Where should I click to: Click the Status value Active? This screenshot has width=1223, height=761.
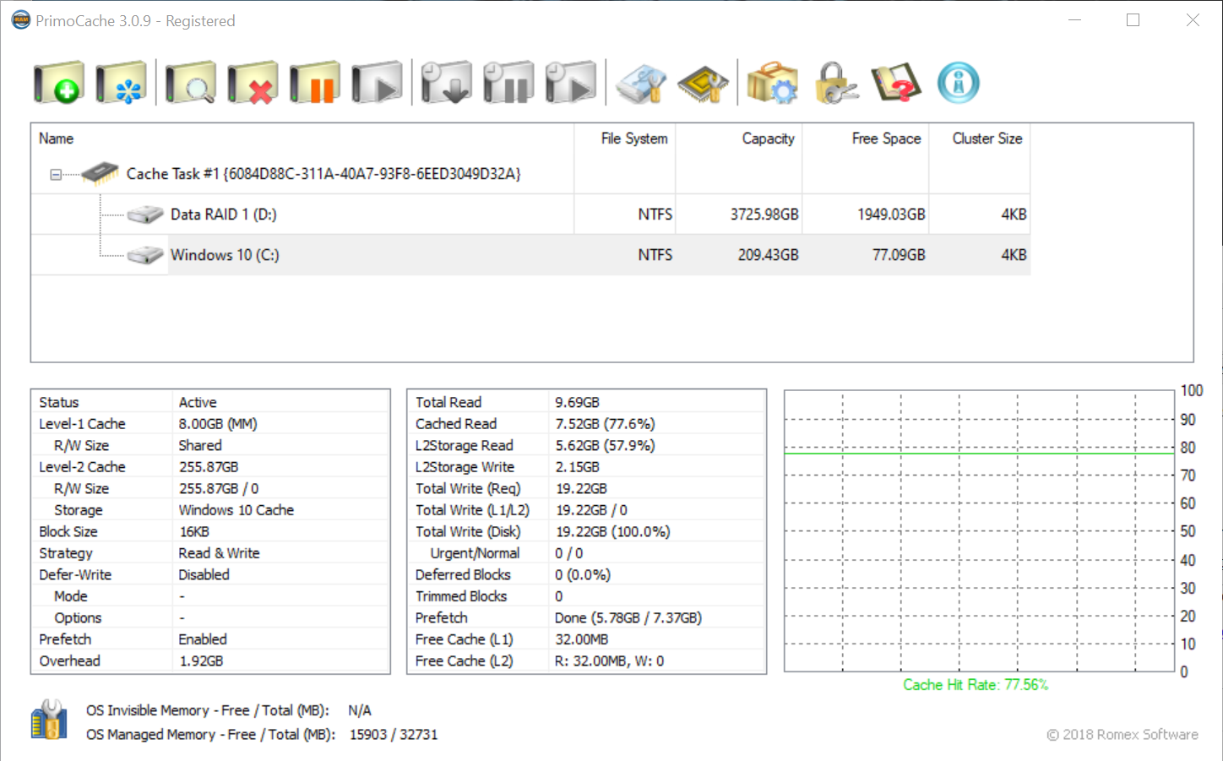point(198,403)
